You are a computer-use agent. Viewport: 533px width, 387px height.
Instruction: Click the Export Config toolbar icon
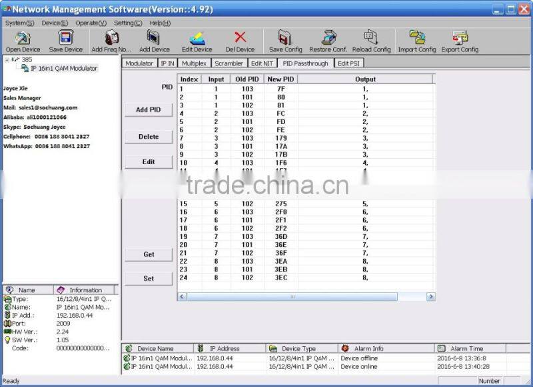(460, 38)
